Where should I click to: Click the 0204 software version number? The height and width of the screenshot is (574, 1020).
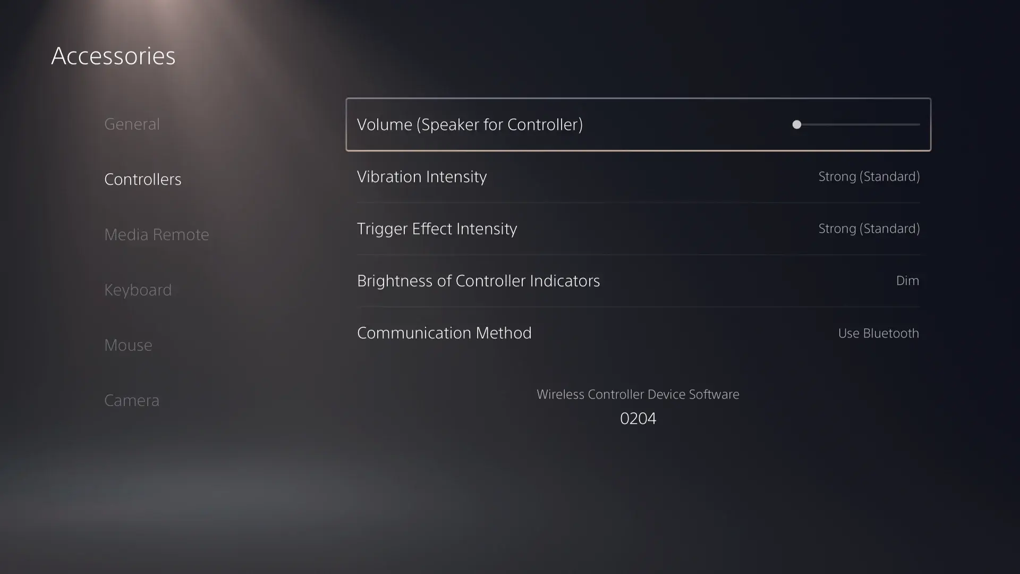[x=637, y=419]
